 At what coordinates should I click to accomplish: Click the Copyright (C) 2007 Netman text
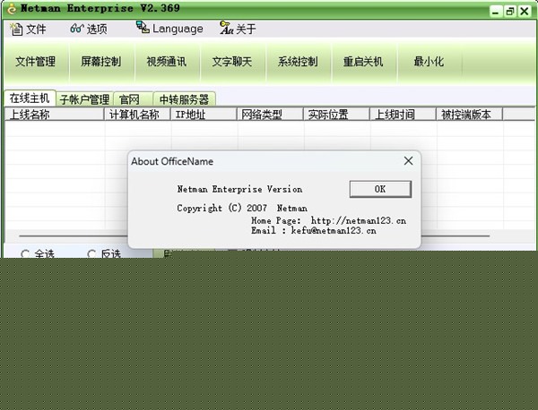(x=242, y=208)
